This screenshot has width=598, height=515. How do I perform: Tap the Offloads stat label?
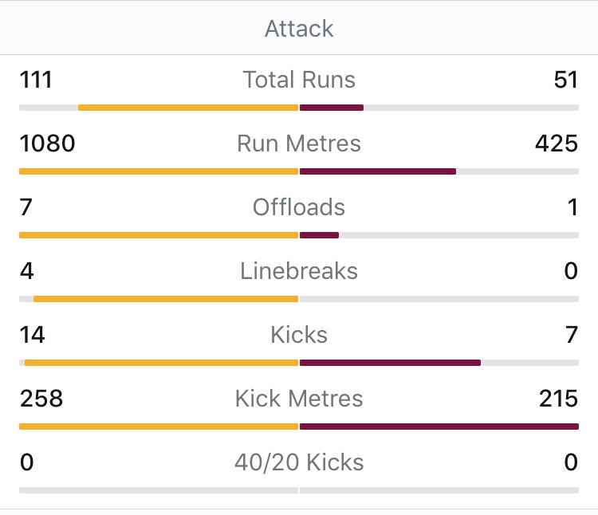click(x=299, y=207)
